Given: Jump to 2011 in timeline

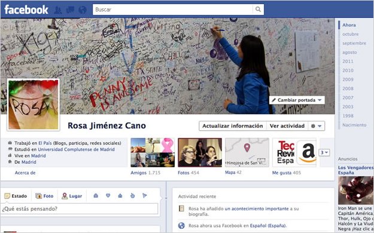Looking at the screenshot, I should pyautogui.click(x=348, y=61).
